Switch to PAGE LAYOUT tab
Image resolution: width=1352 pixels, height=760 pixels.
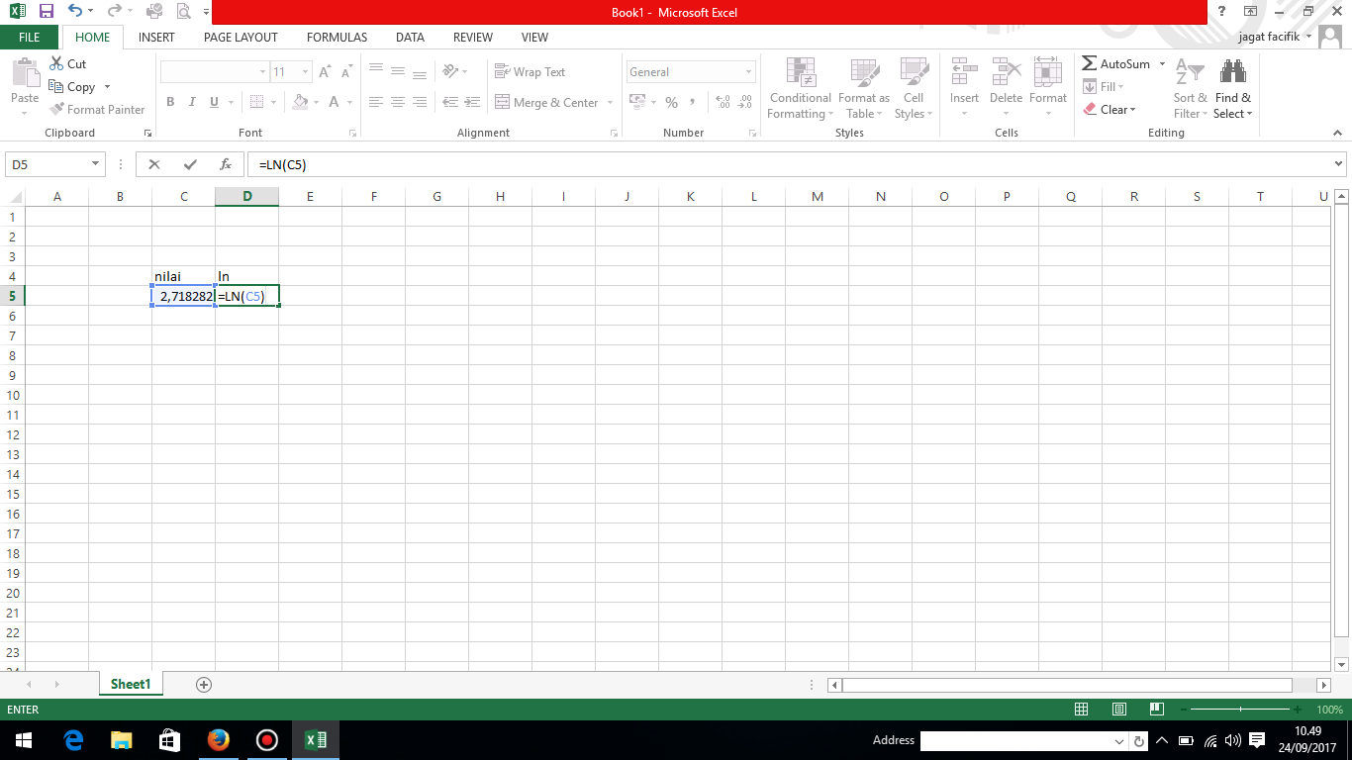(x=241, y=38)
